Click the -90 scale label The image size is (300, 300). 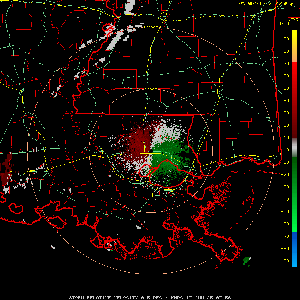point(285,261)
